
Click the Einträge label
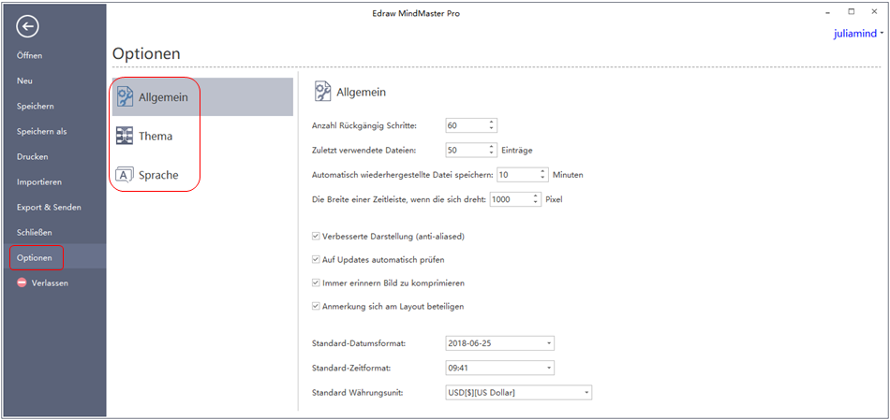pyautogui.click(x=517, y=151)
